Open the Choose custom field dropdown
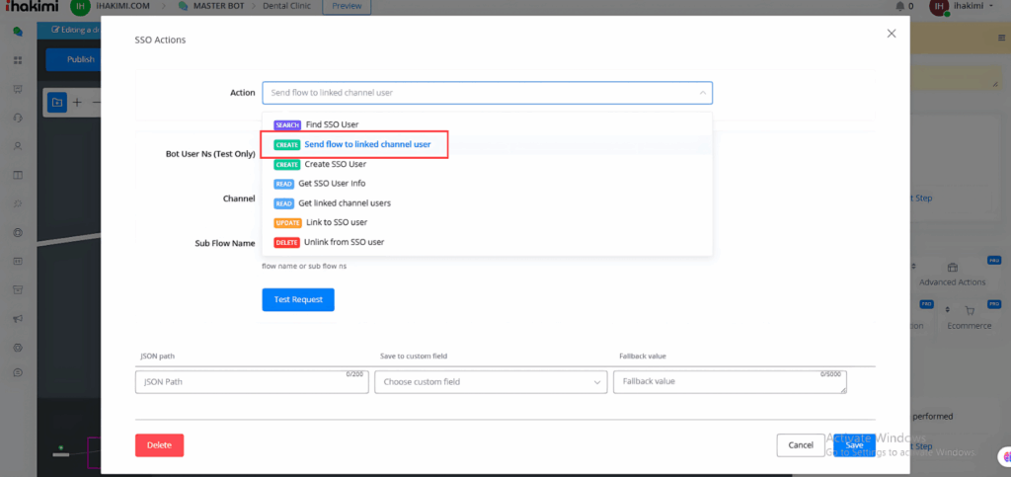 pyautogui.click(x=491, y=381)
